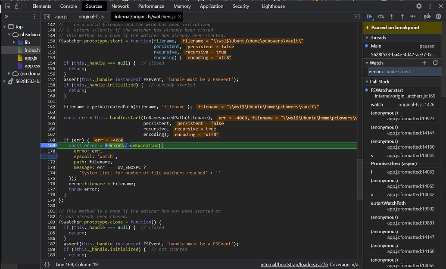Open DevTools settings
Image resolution: width=446 pixels, height=269 pixels.
(x=418, y=6)
